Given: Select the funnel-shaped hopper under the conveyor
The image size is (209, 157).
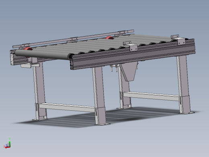Looking at the screenshot, I should coord(129,72).
